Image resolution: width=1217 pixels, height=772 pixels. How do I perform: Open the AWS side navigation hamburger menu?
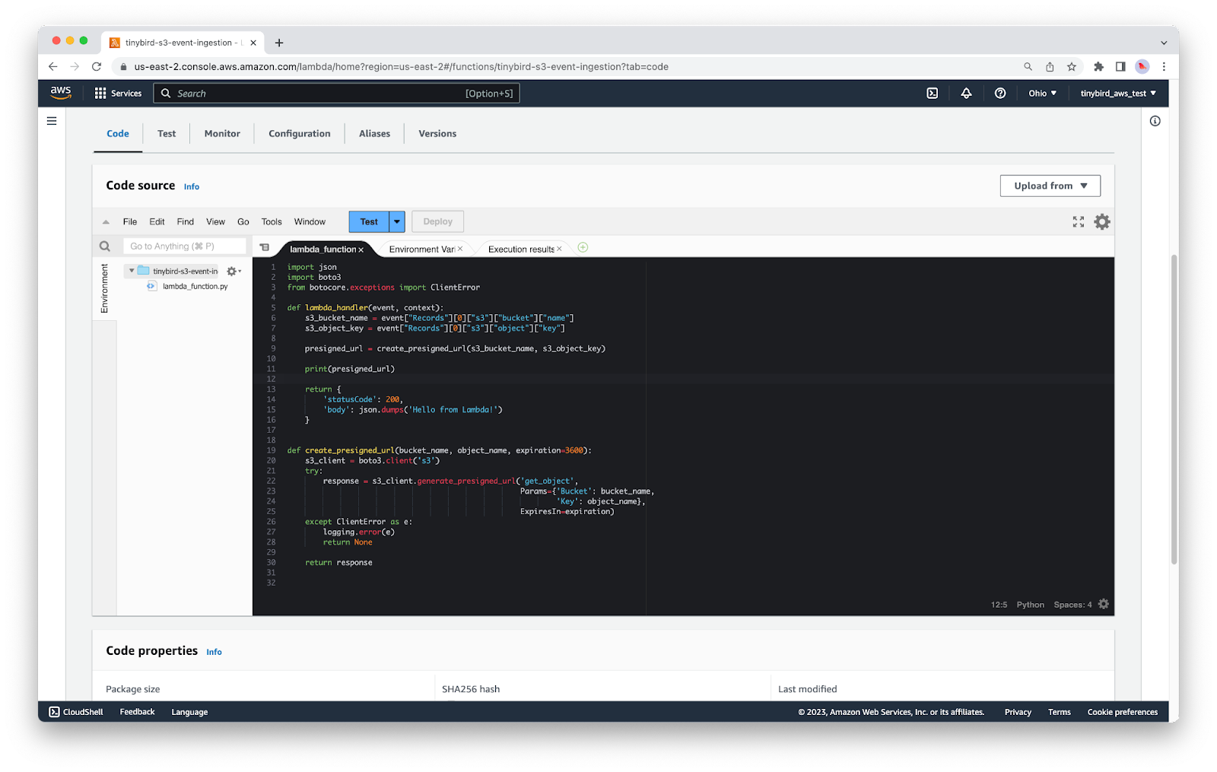pos(52,121)
